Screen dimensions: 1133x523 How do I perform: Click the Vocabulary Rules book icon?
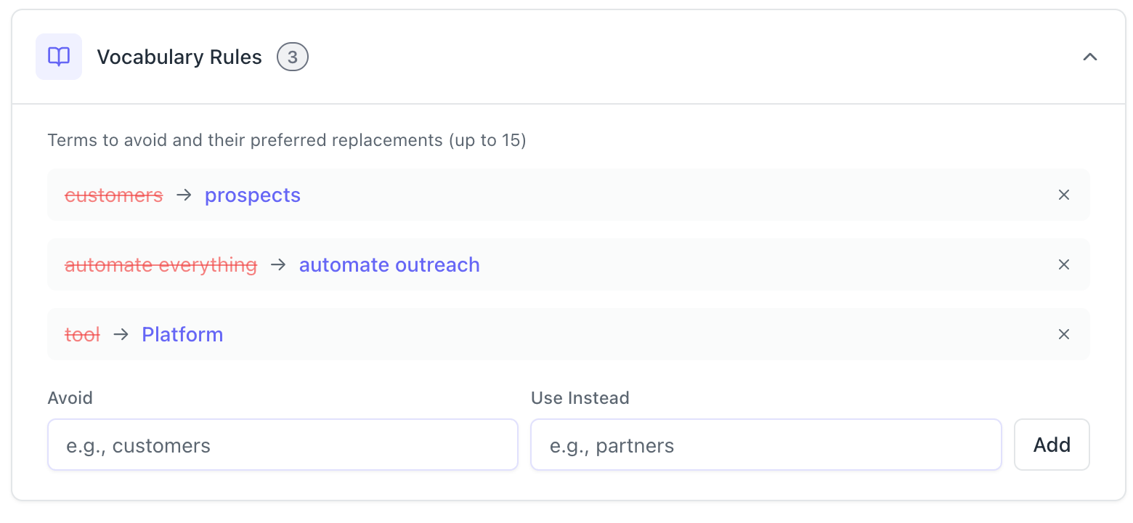click(x=59, y=57)
